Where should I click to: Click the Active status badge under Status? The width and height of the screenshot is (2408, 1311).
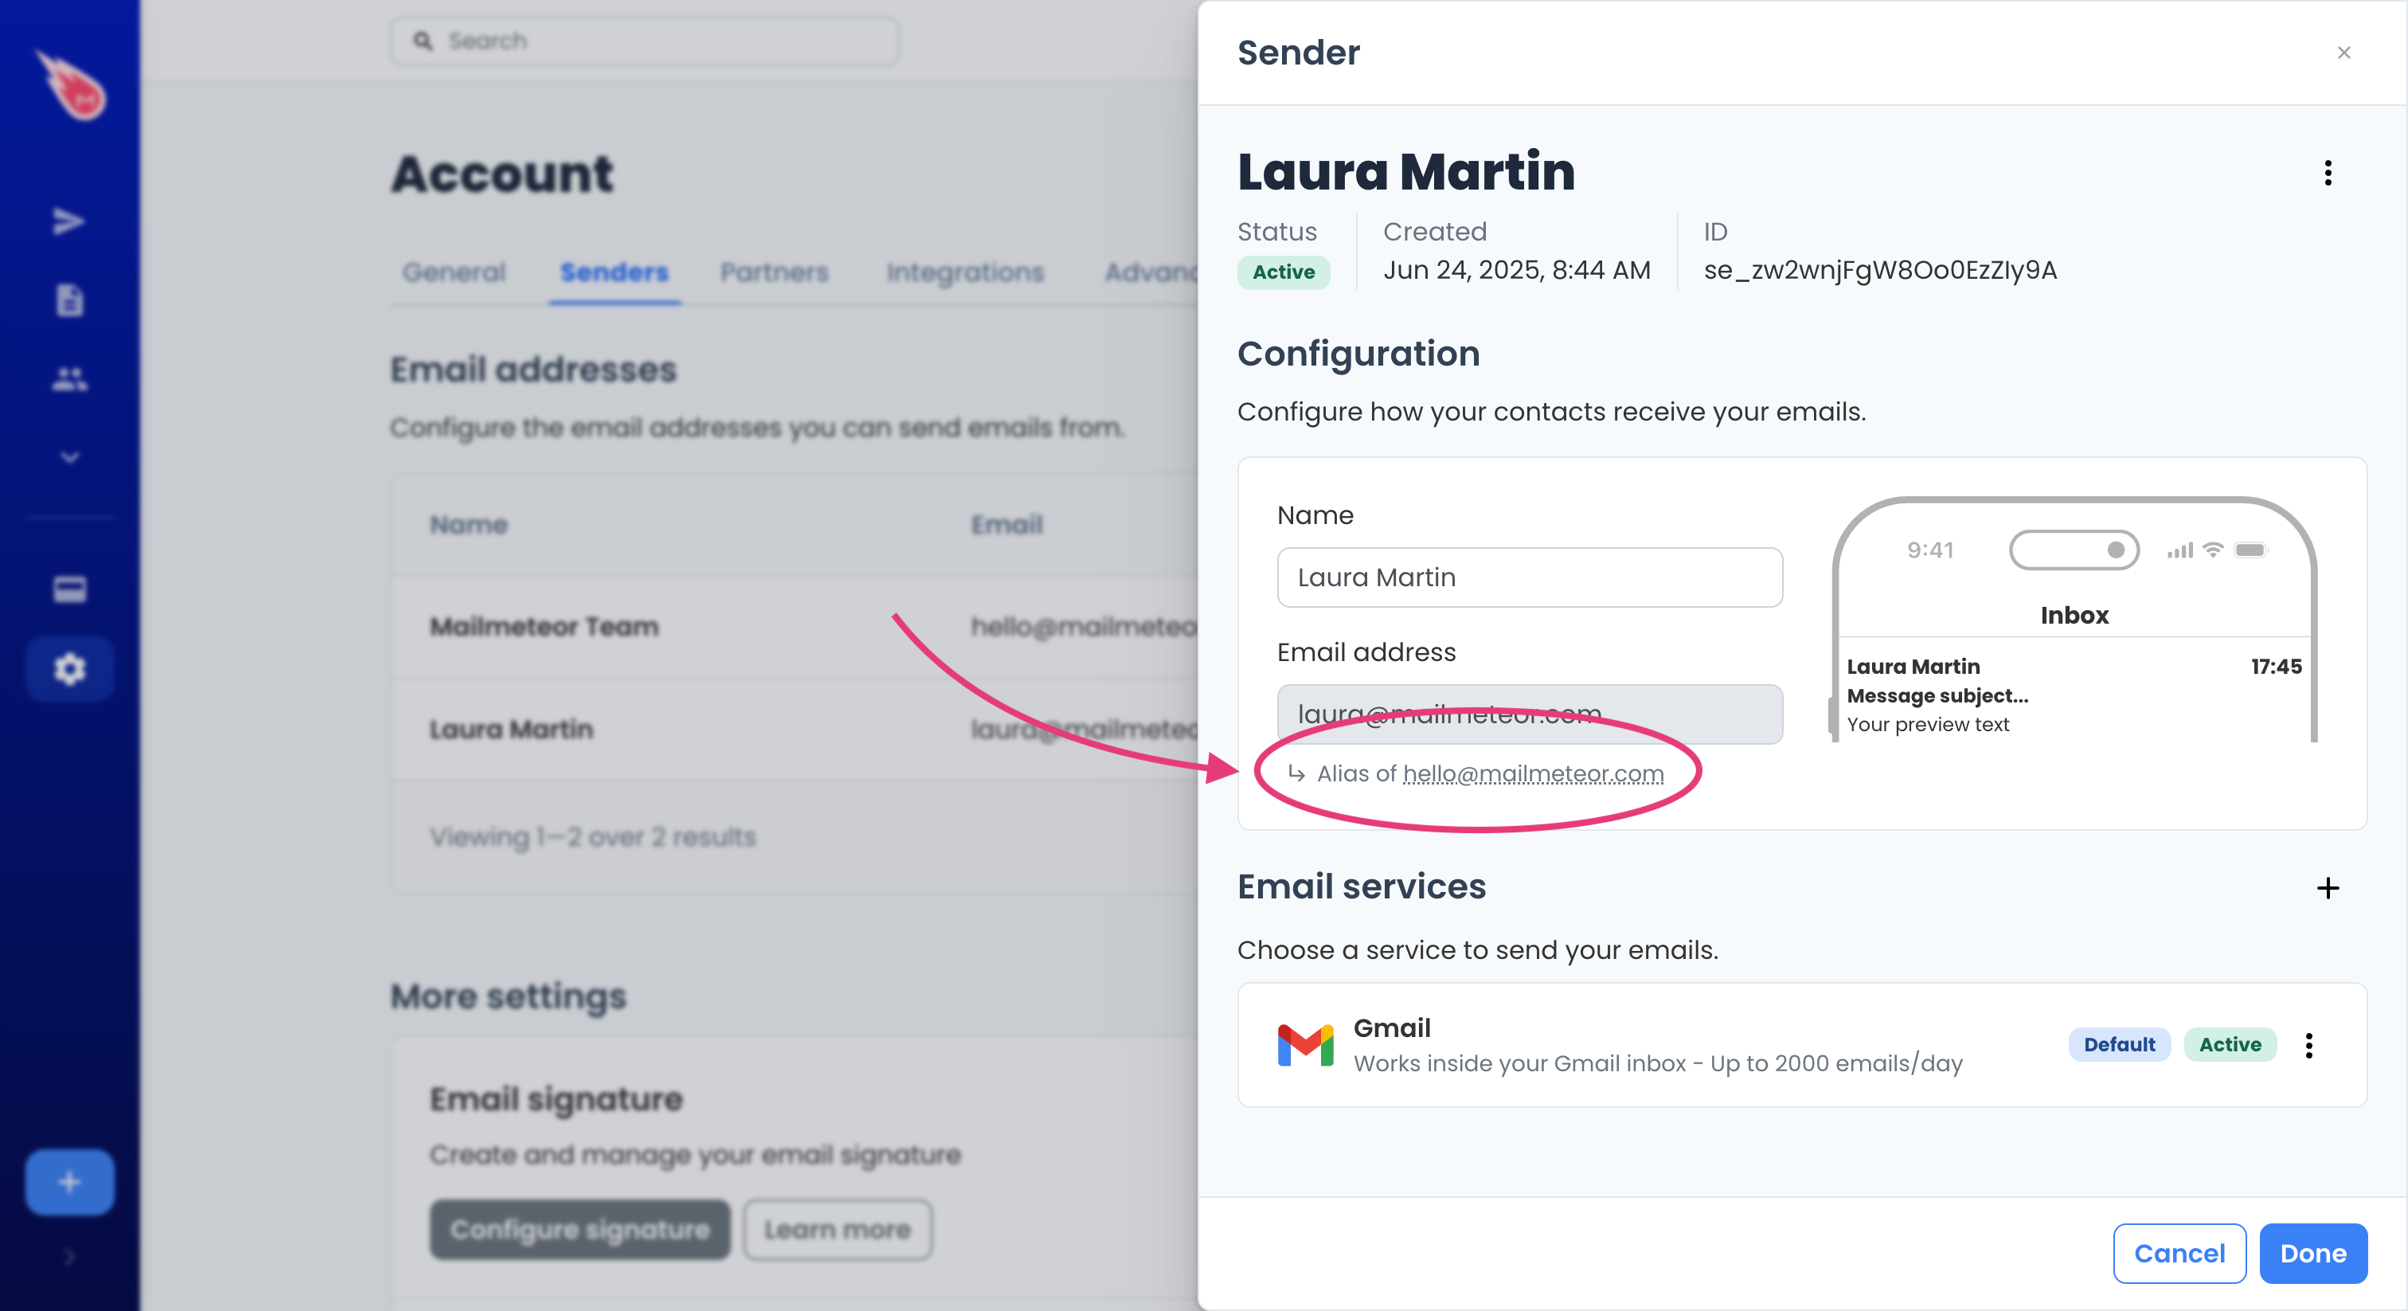point(1284,272)
